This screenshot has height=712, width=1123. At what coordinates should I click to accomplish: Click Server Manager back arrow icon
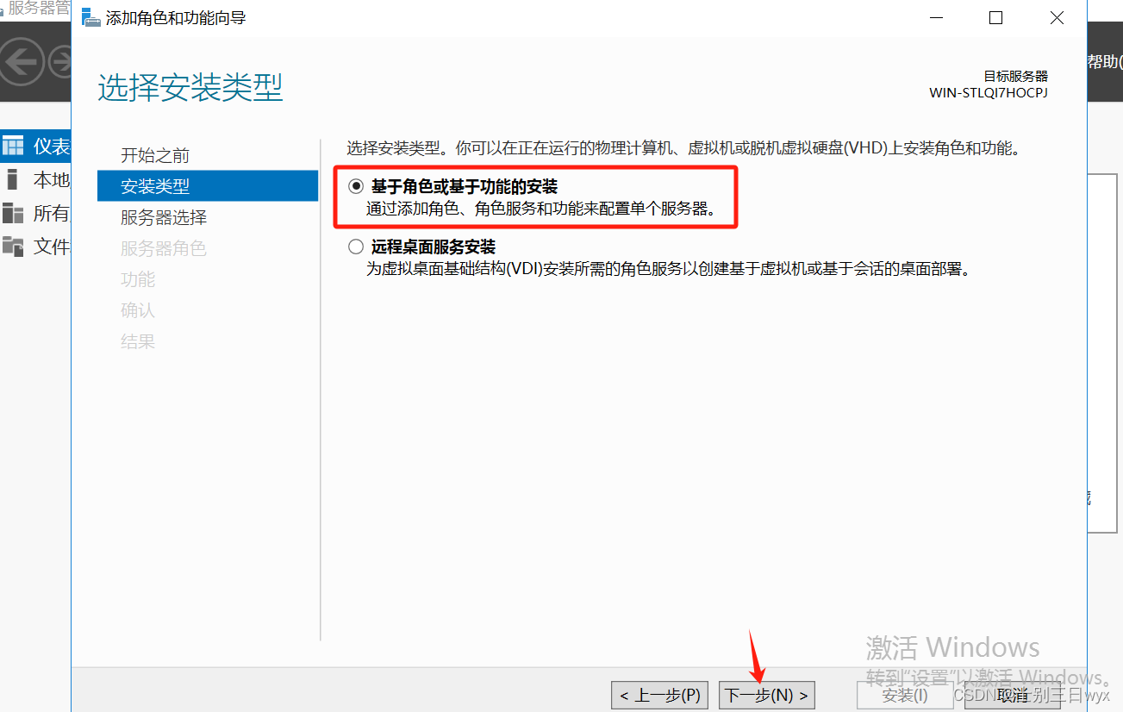[22, 61]
